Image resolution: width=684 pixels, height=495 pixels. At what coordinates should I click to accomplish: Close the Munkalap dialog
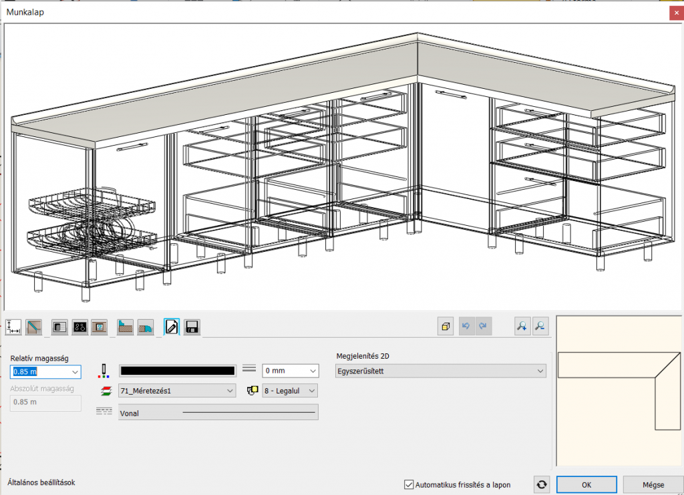677,13
